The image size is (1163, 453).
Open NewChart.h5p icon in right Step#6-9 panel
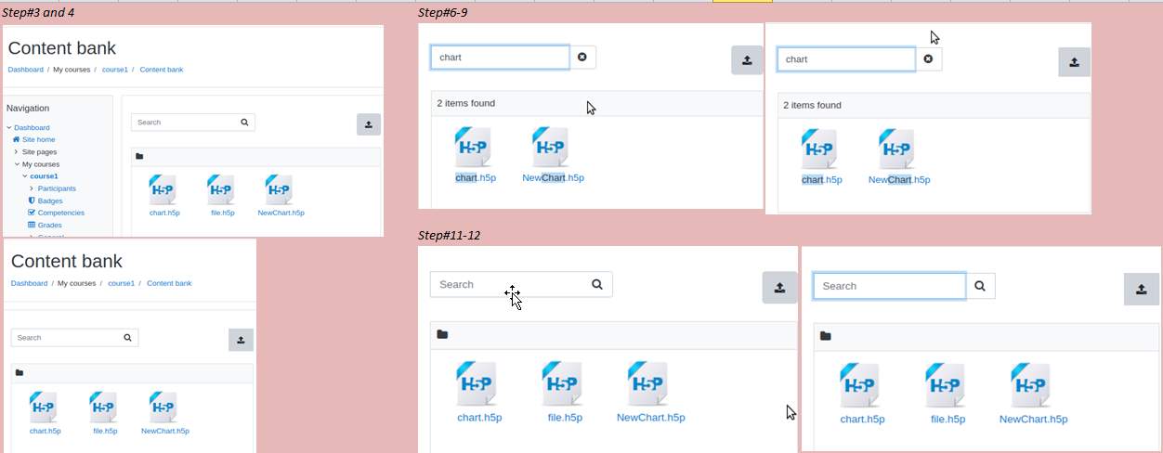[x=896, y=149]
